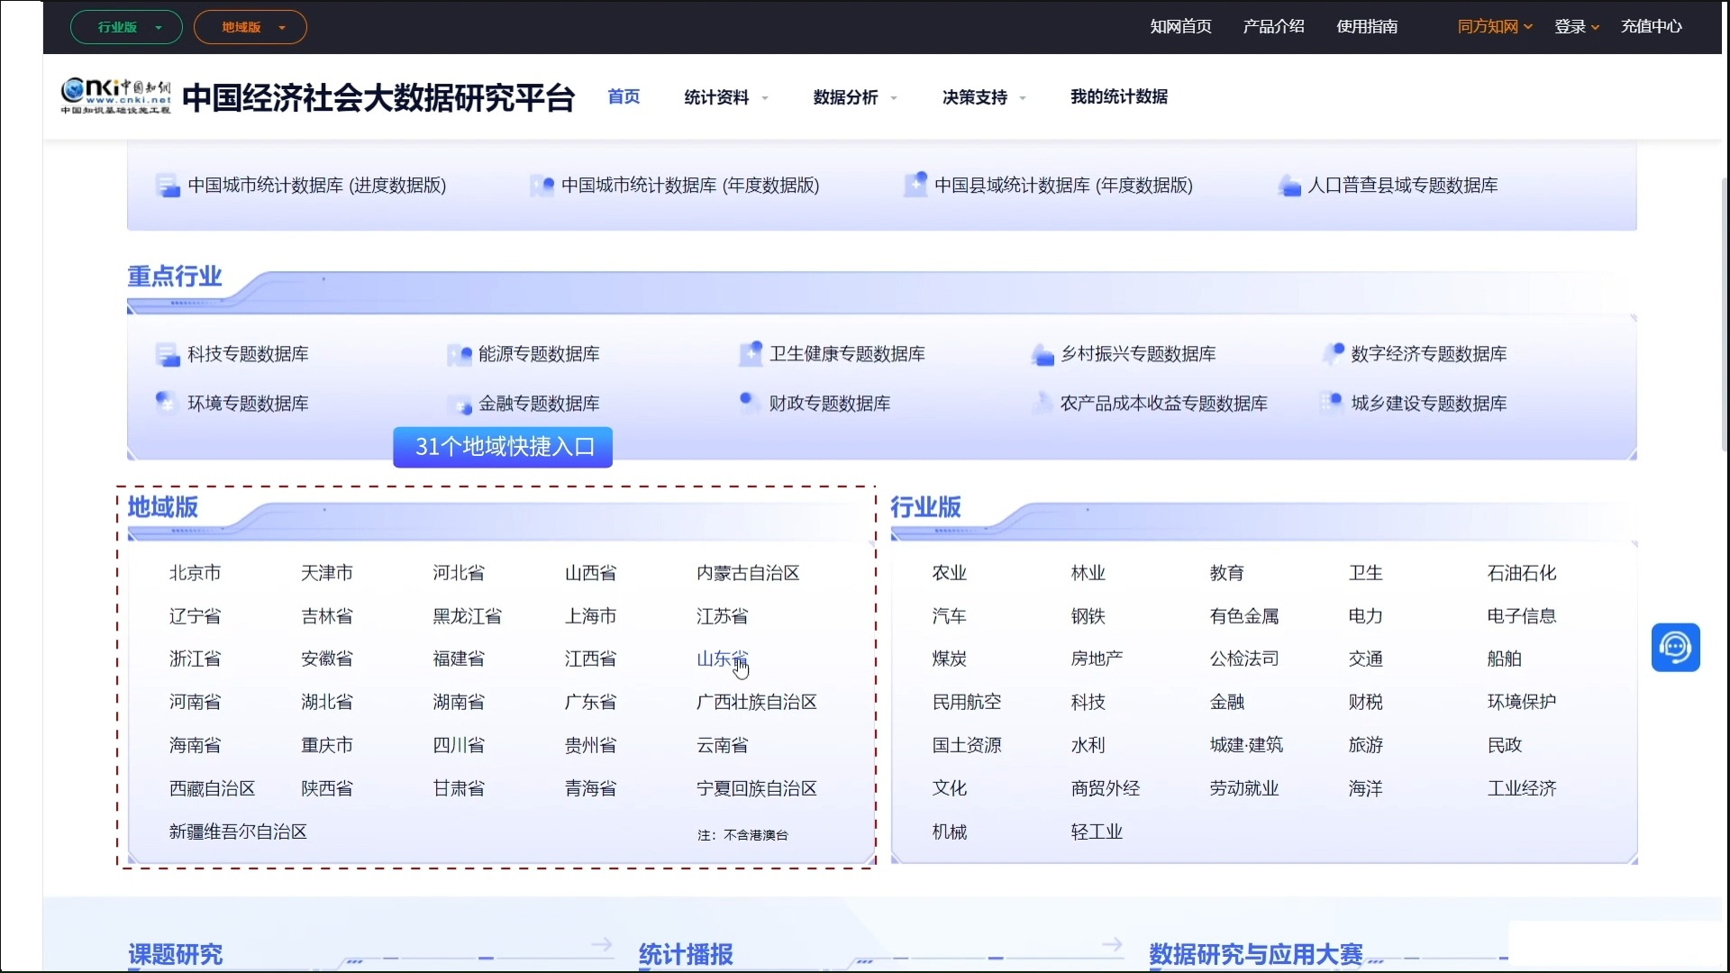
Task: Open 人口普查县域专题数据库 link
Action: pos(1402,186)
